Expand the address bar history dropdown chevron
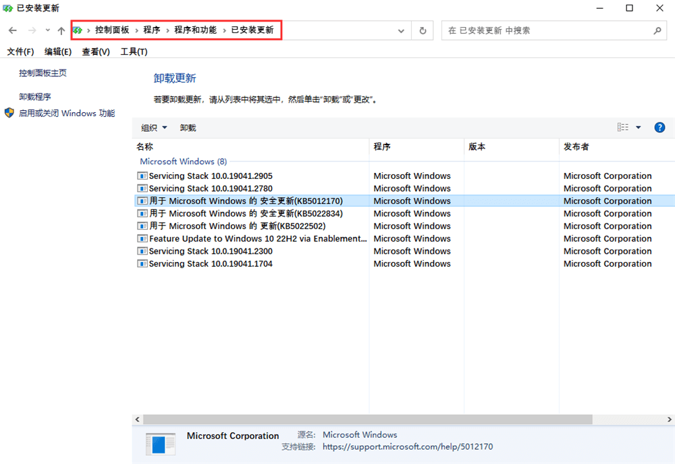Viewport: 675px width, 464px height. click(400, 30)
